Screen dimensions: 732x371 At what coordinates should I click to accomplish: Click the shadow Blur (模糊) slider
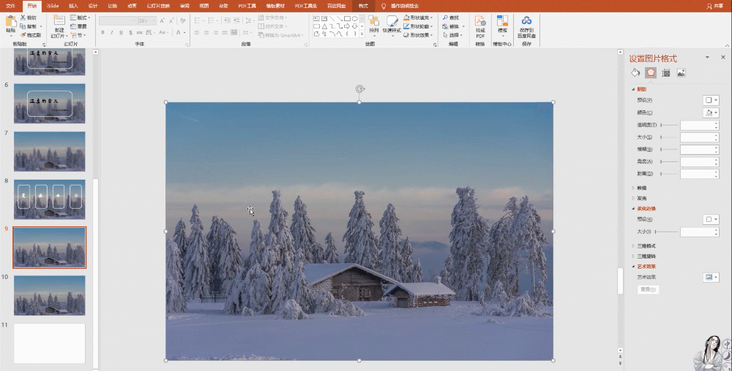click(669, 149)
